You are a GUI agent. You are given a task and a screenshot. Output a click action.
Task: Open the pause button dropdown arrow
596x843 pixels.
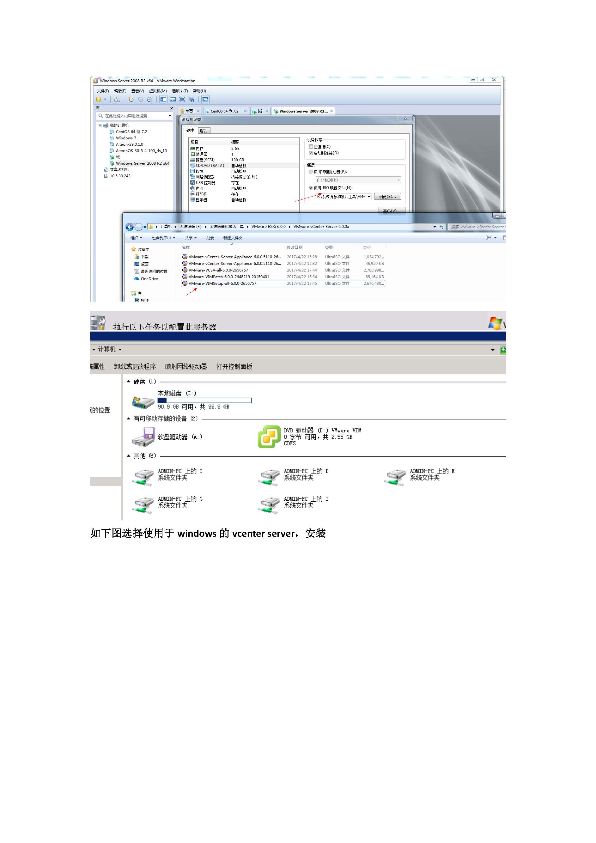tap(105, 100)
